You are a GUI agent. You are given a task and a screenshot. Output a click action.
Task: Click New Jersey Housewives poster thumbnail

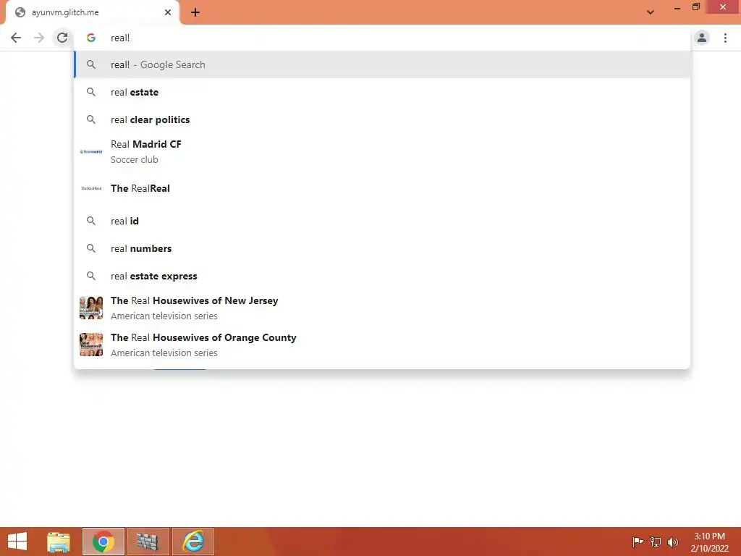[91, 308]
